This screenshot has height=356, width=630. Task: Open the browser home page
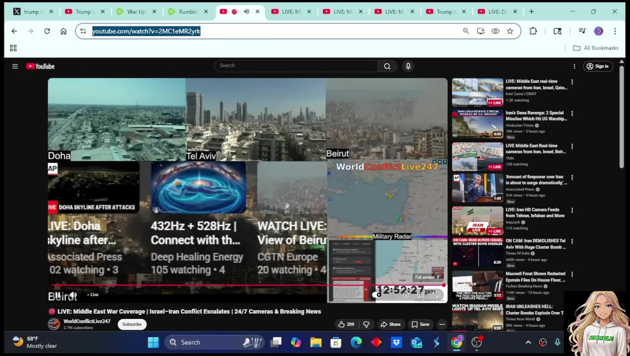63,31
